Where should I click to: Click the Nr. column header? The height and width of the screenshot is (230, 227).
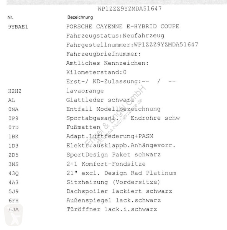pos(10,17)
